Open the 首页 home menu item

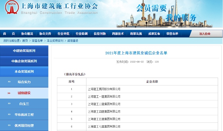9,34
